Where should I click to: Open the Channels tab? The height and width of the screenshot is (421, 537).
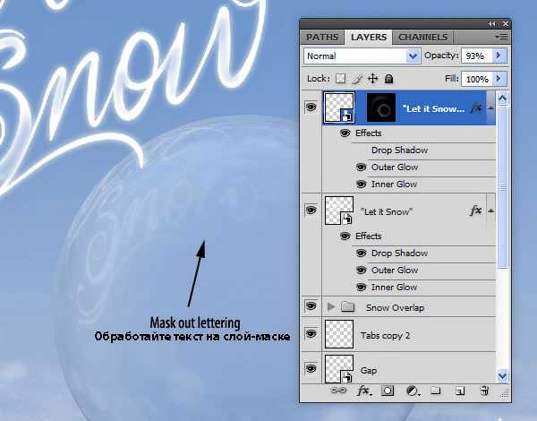[x=423, y=37]
